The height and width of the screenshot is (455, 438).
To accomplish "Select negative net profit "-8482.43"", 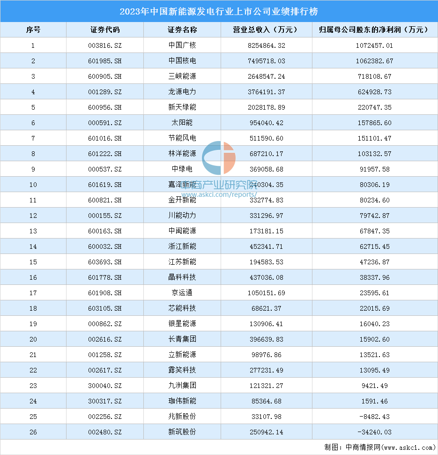I will click(374, 417).
